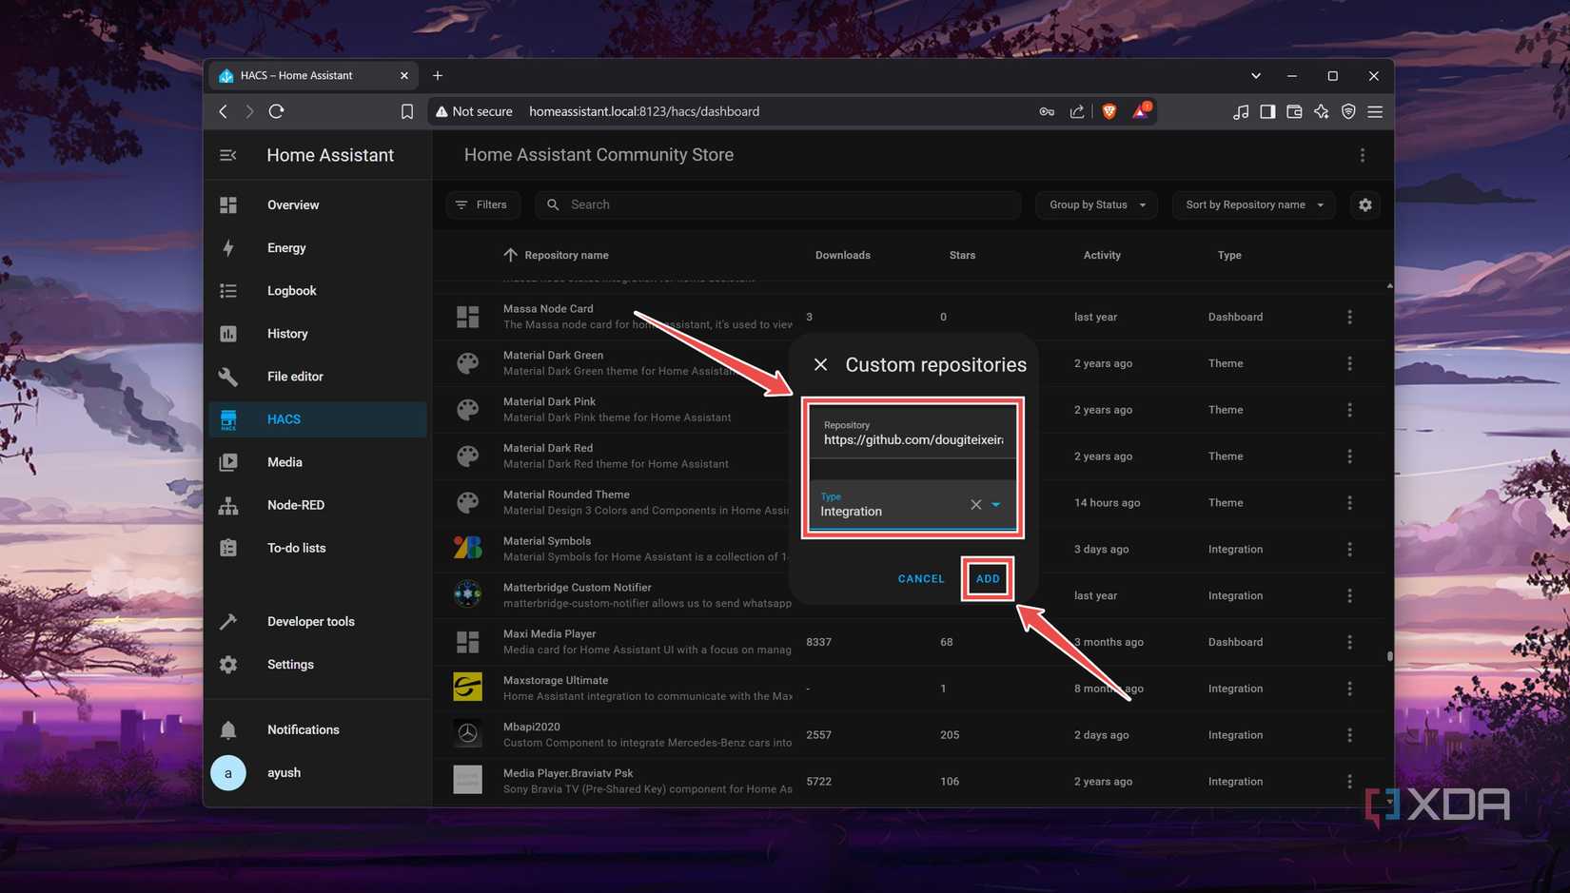Clear the Integration type selection

974,504
